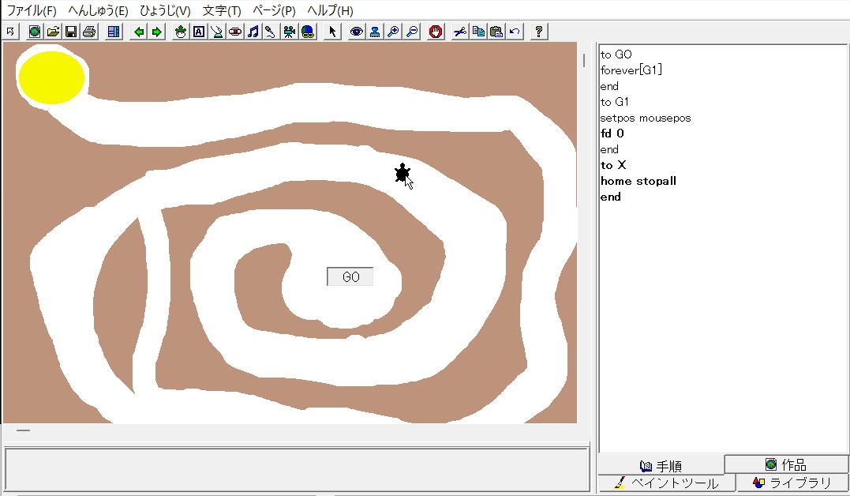Click the 'to G1' line
The width and height of the screenshot is (850, 496).
pyautogui.click(x=615, y=102)
